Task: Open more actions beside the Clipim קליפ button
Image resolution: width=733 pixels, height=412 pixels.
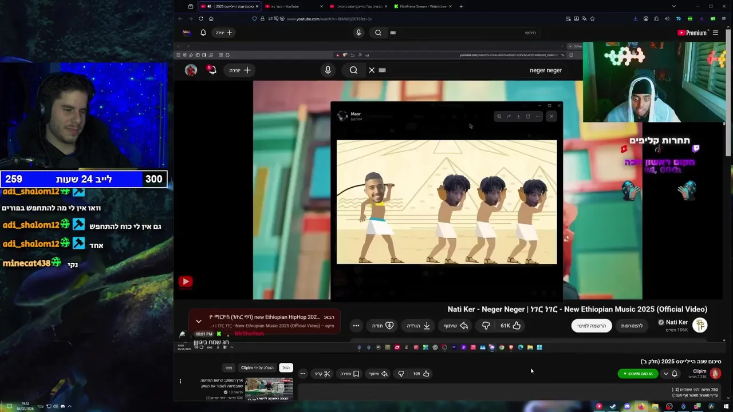Action: (303, 374)
